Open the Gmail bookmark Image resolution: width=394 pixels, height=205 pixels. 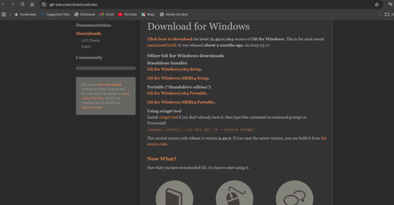point(107,14)
